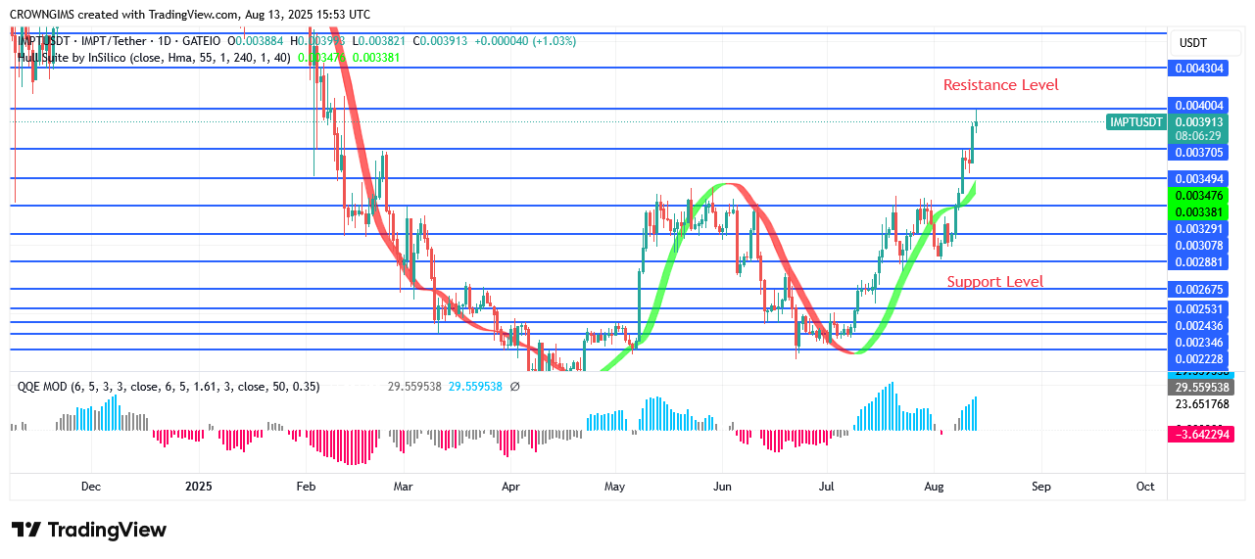The image size is (1255, 559).
Task: Open the QQE MOD indicator legend
Action: pyautogui.click(x=169, y=387)
